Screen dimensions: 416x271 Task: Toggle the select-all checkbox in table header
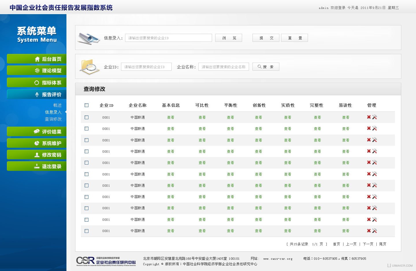pos(86,105)
